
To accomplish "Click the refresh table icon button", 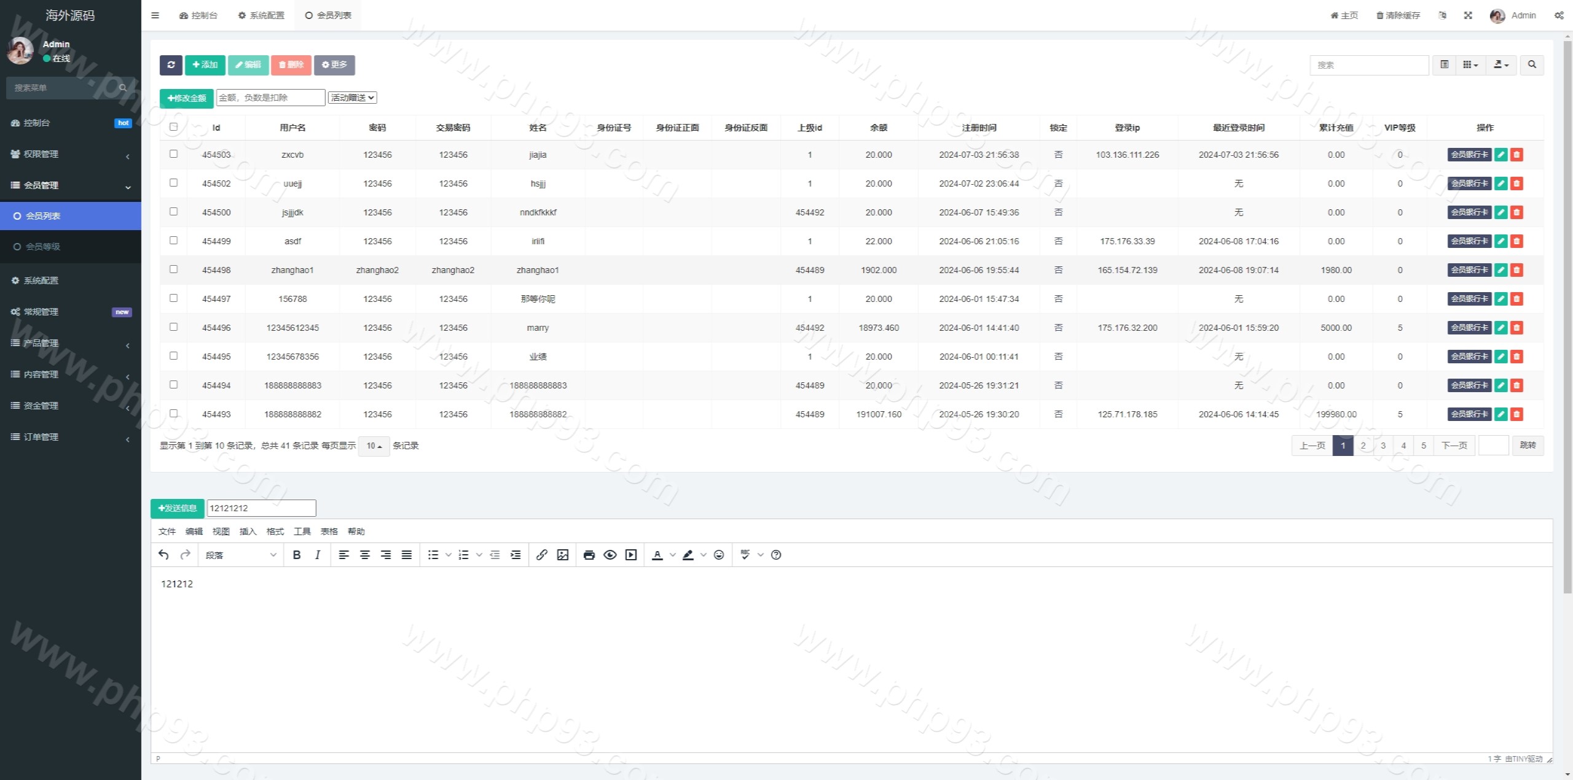I will tap(171, 65).
